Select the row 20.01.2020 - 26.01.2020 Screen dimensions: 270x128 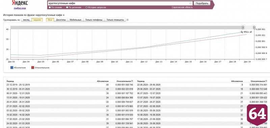pyautogui.click(x=70, y=102)
